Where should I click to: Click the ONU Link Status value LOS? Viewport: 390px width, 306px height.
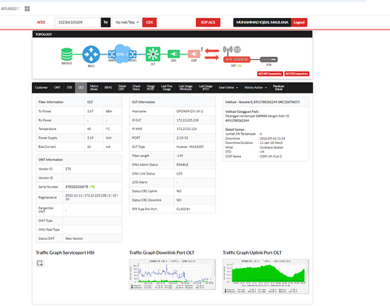(x=179, y=174)
